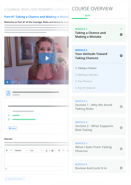The image size is (131, 185).
Task: Click the Upload Document button
Action: (x=14, y=179)
